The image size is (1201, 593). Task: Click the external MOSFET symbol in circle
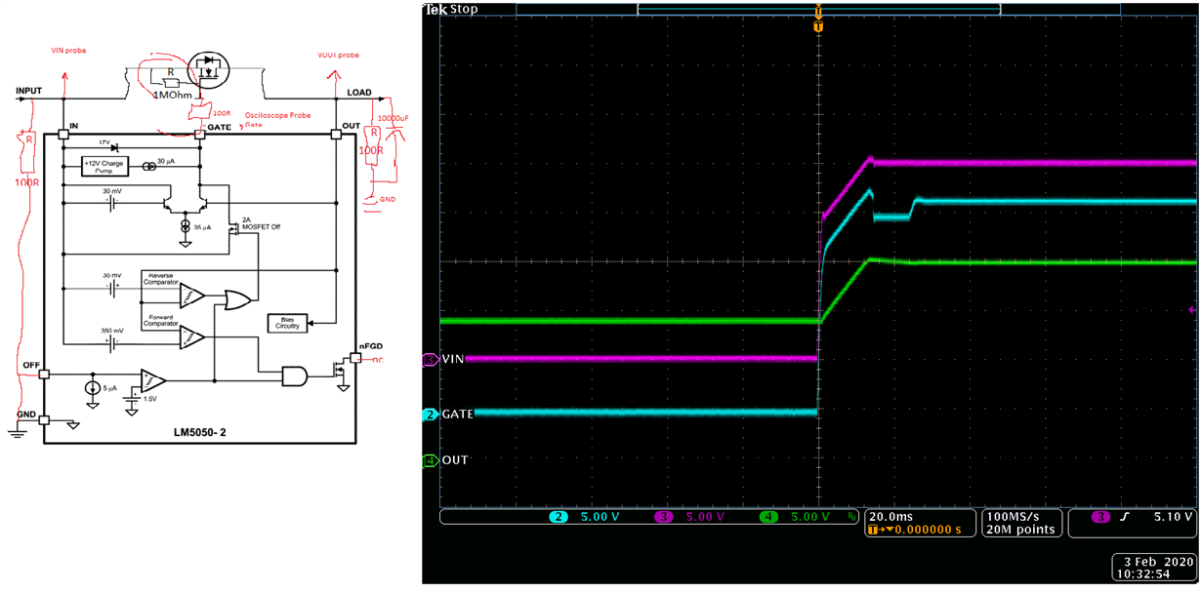click(x=210, y=71)
